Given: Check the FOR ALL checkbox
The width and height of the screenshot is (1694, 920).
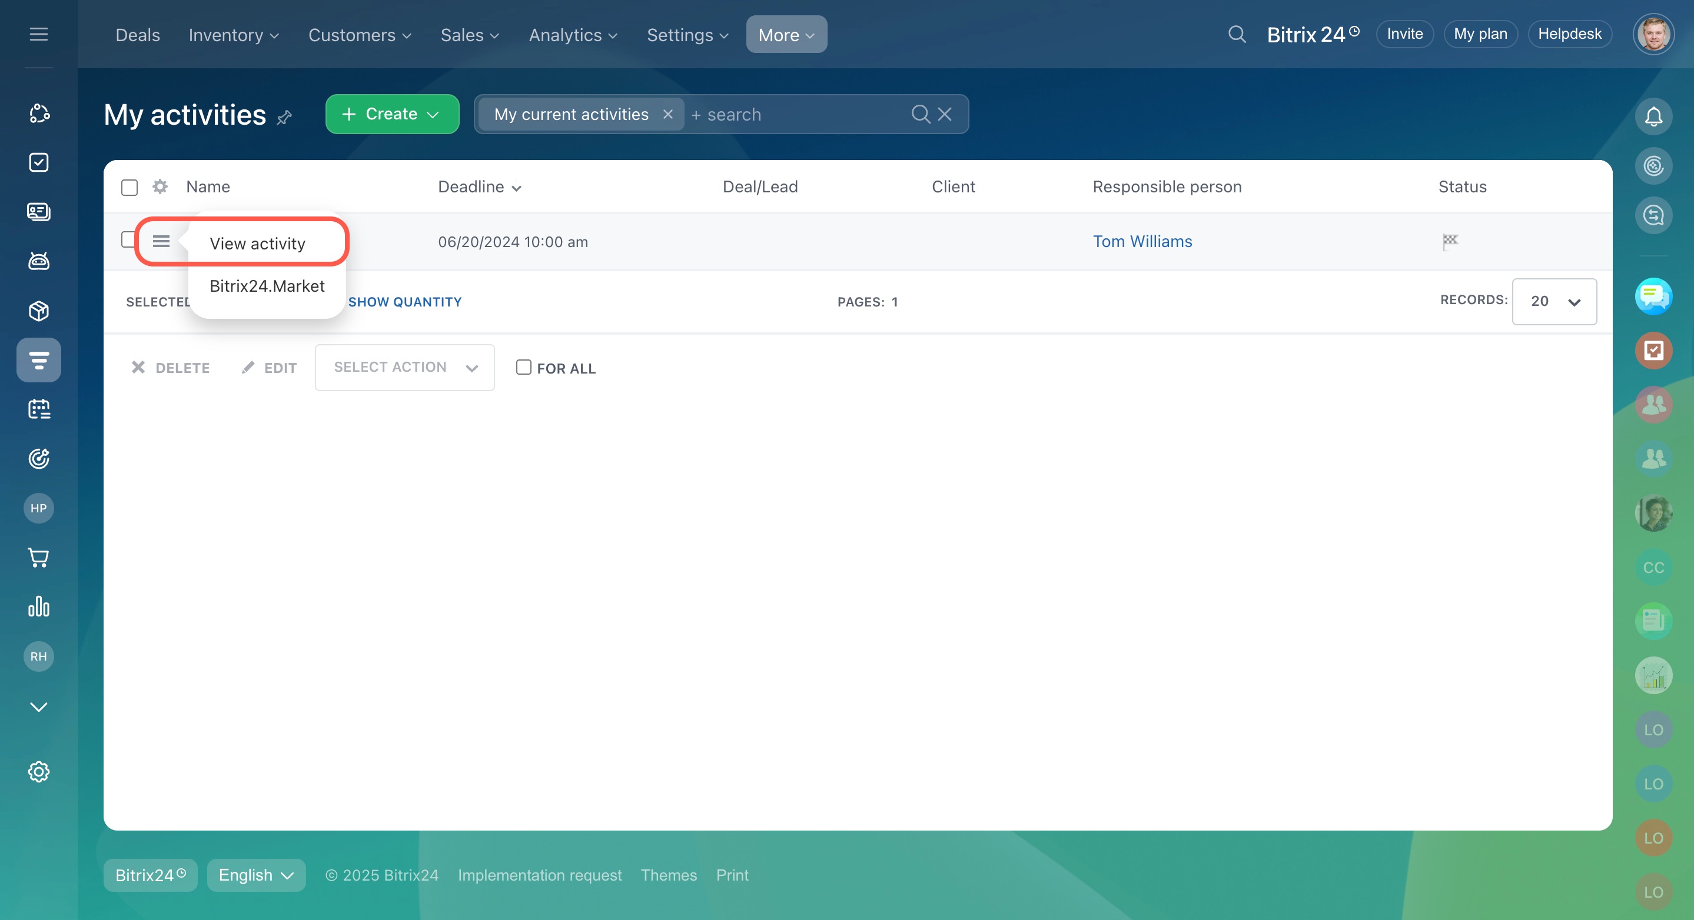Looking at the screenshot, I should coord(523,367).
